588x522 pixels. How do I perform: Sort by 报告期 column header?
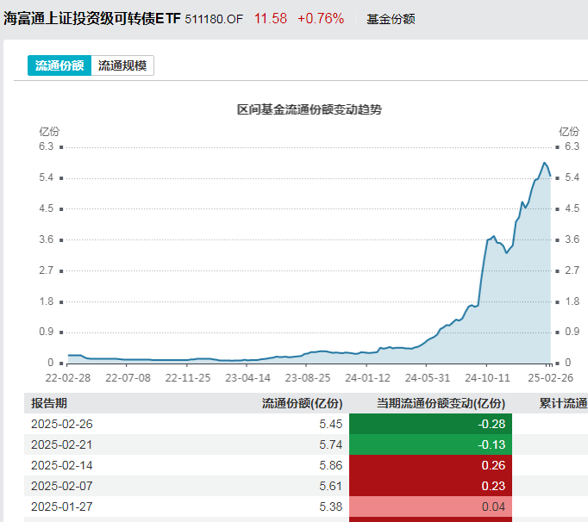coord(49,403)
